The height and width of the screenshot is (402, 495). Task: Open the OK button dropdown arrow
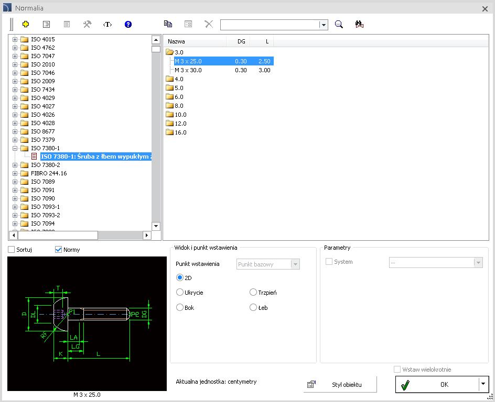coord(483,384)
